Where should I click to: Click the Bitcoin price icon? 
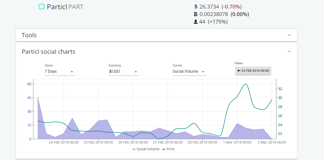tap(196, 14)
